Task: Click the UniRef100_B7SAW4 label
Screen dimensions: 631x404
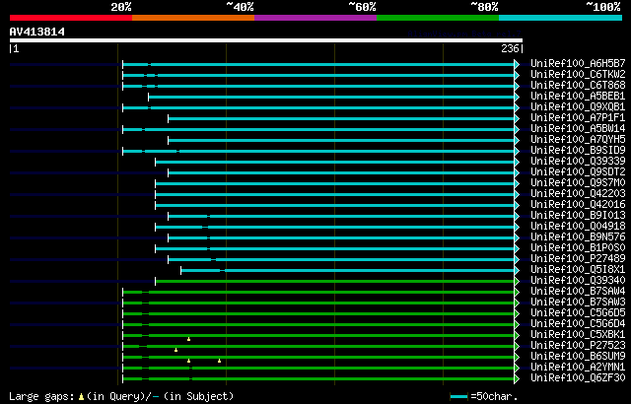Action: [x=578, y=292]
